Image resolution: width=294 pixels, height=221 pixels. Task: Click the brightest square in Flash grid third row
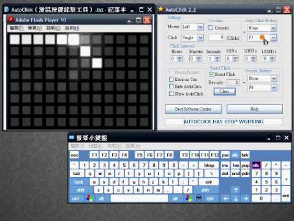pyautogui.click(x=97, y=63)
